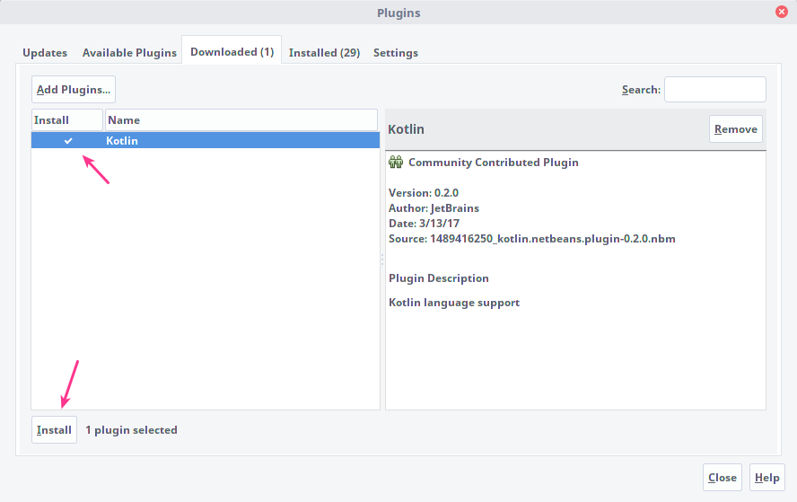The image size is (797, 502).
Task: Click the Kotlin language support description
Action: click(x=454, y=303)
